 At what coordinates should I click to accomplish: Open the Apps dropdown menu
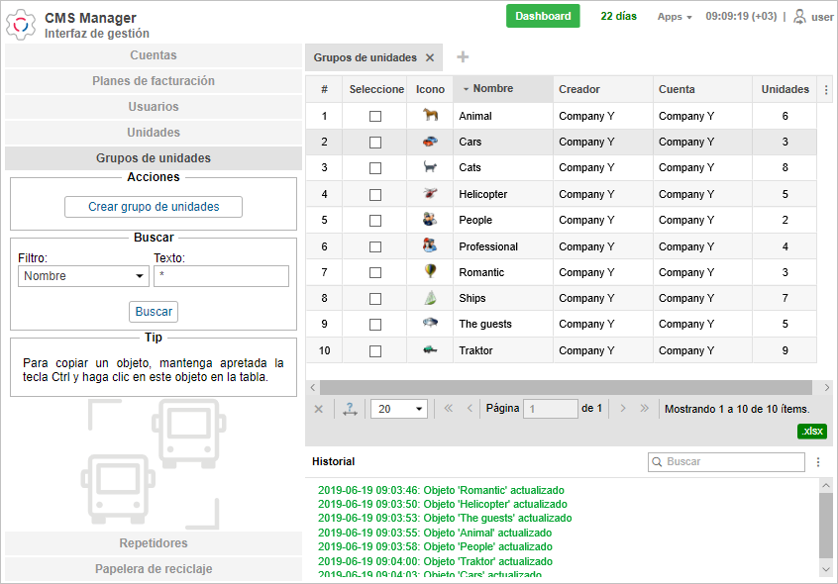[x=675, y=17]
